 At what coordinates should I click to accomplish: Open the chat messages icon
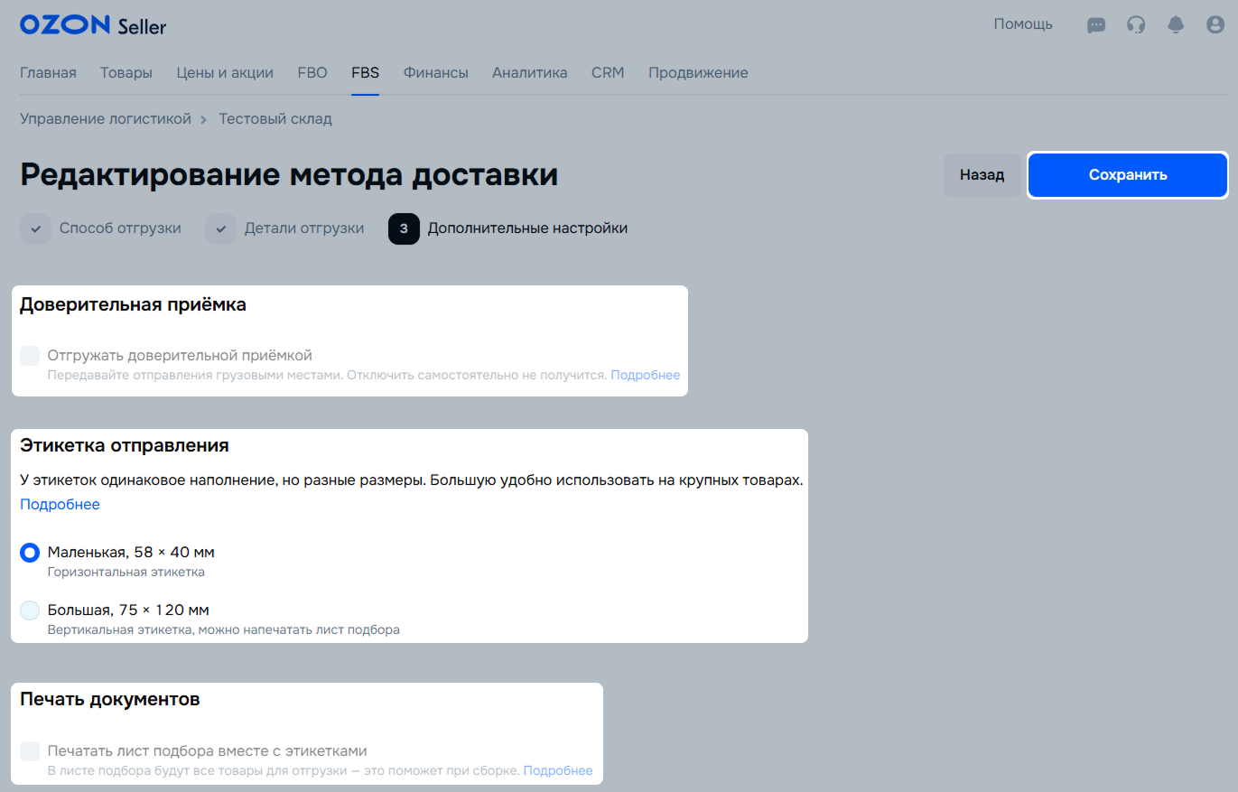pyautogui.click(x=1096, y=25)
